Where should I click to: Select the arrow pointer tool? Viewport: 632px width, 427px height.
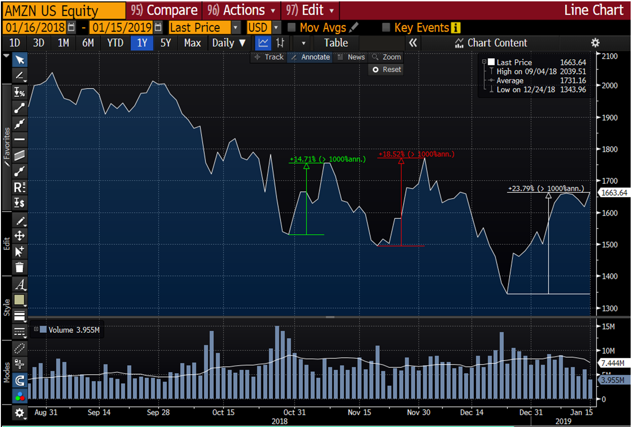tap(20, 60)
